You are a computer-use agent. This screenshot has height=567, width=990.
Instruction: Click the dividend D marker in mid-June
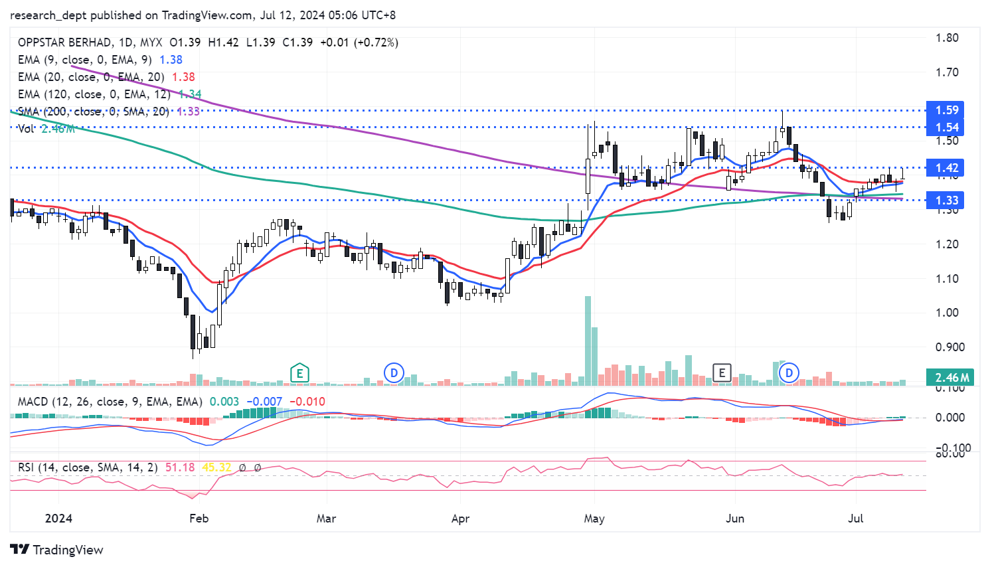pyautogui.click(x=789, y=373)
